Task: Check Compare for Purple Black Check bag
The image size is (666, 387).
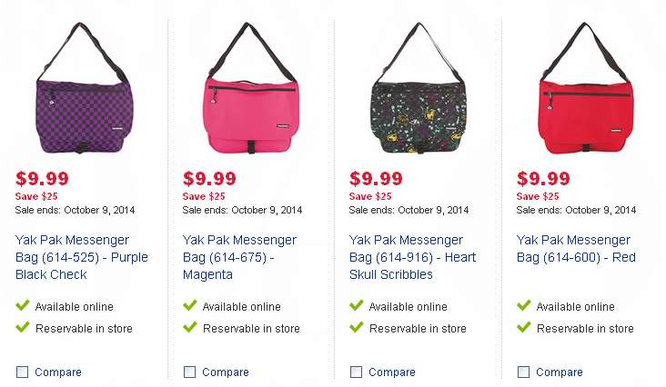Action: coord(22,372)
